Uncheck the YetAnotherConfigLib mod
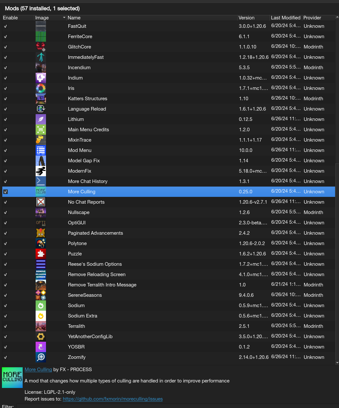The width and height of the screenshot is (339, 408). [x=6, y=337]
